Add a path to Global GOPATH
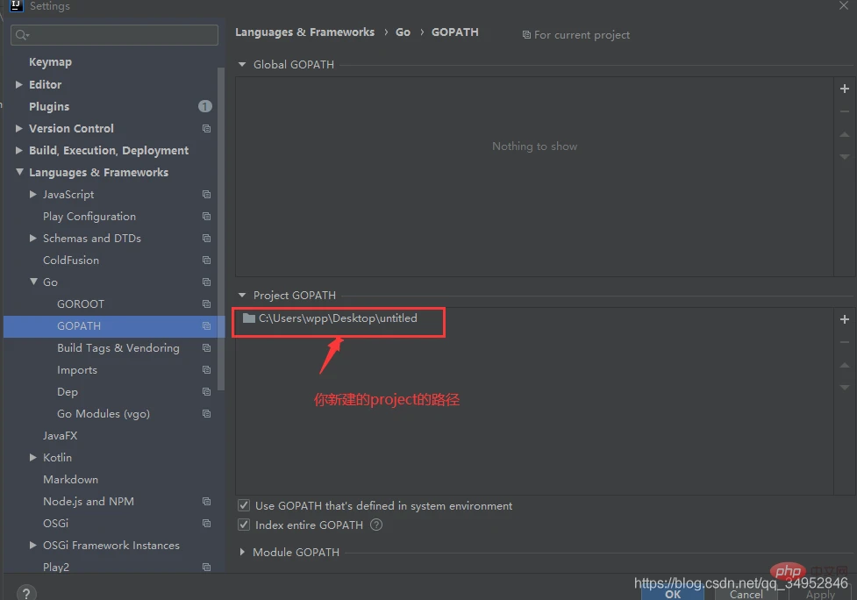Viewport: 857px width, 600px height. point(845,89)
